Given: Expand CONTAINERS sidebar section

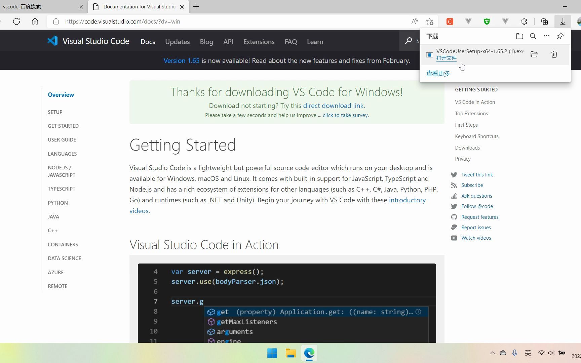Looking at the screenshot, I should [x=63, y=244].
